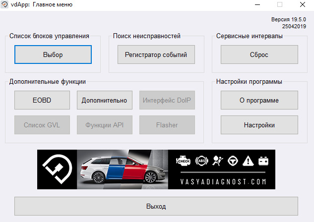Image resolution: width=314 pixels, height=222 pixels.
Task: Open the EOBD functions
Action: pyautogui.click(x=42, y=100)
